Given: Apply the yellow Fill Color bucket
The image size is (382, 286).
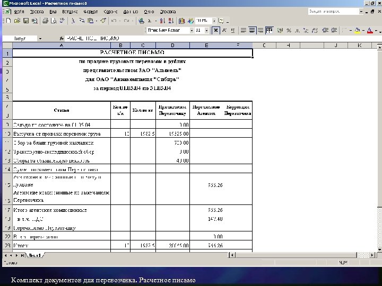Looking at the screenshot, I should (x=358, y=30).
